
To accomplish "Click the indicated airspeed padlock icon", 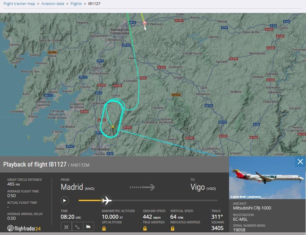I will click(172, 228).
